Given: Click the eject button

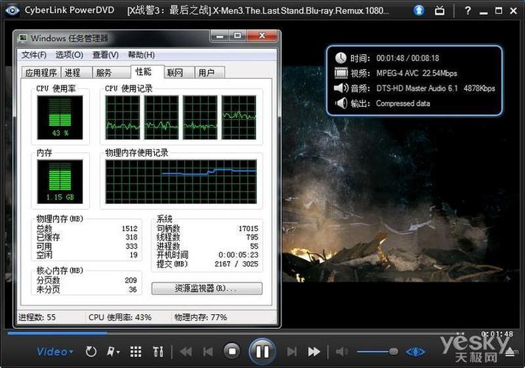Looking at the screenshot, I should (x=511, y=352).
